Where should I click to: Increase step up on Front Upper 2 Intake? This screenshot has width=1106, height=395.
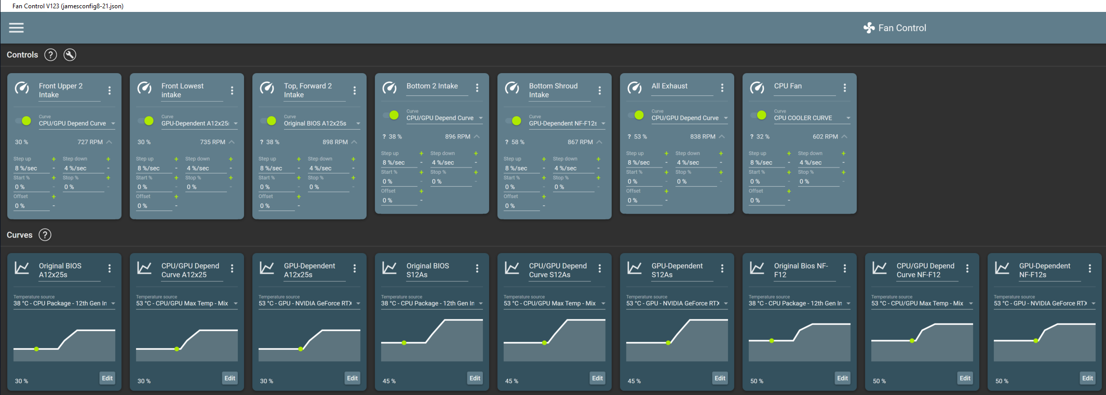pyautogui.click(x=53, y=159)
